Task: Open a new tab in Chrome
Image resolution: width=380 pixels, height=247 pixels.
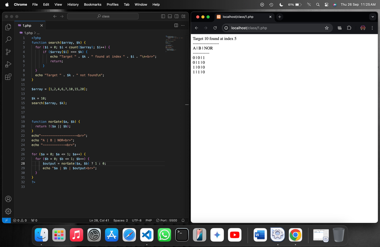Action: (280, 16)
